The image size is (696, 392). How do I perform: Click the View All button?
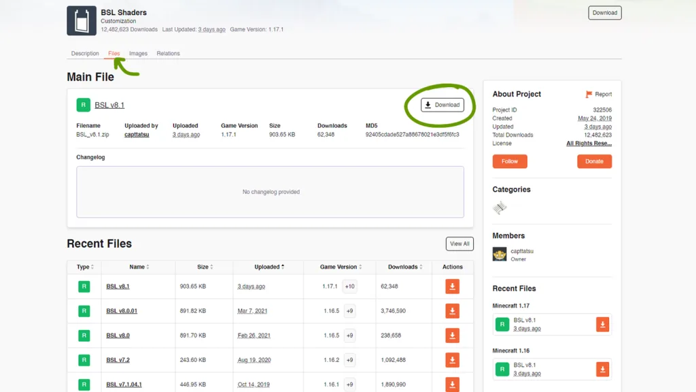459,244
